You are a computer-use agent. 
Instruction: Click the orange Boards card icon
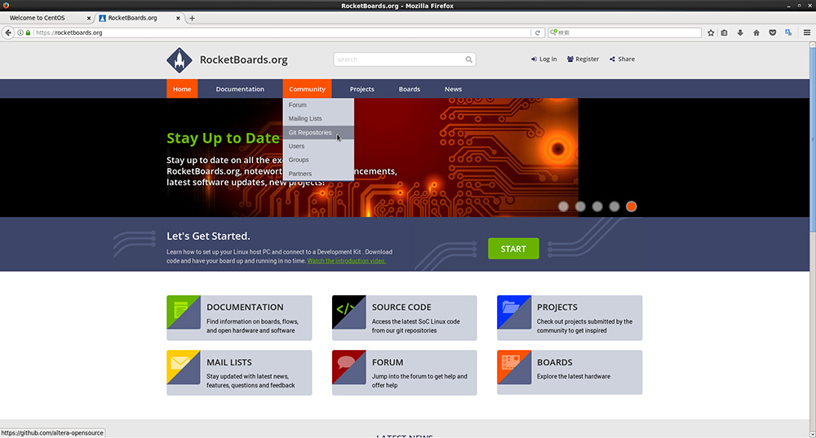(x=513, y=367)
